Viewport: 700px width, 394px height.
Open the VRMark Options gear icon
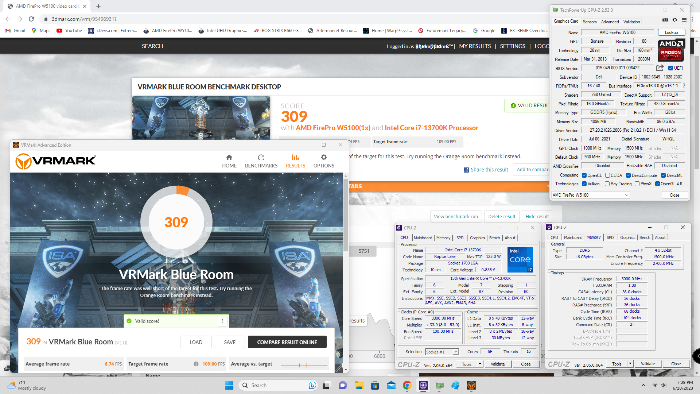pos(324,157)
